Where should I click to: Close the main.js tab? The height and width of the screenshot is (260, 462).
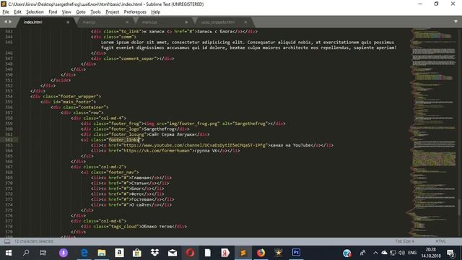[x=127, y=22]
